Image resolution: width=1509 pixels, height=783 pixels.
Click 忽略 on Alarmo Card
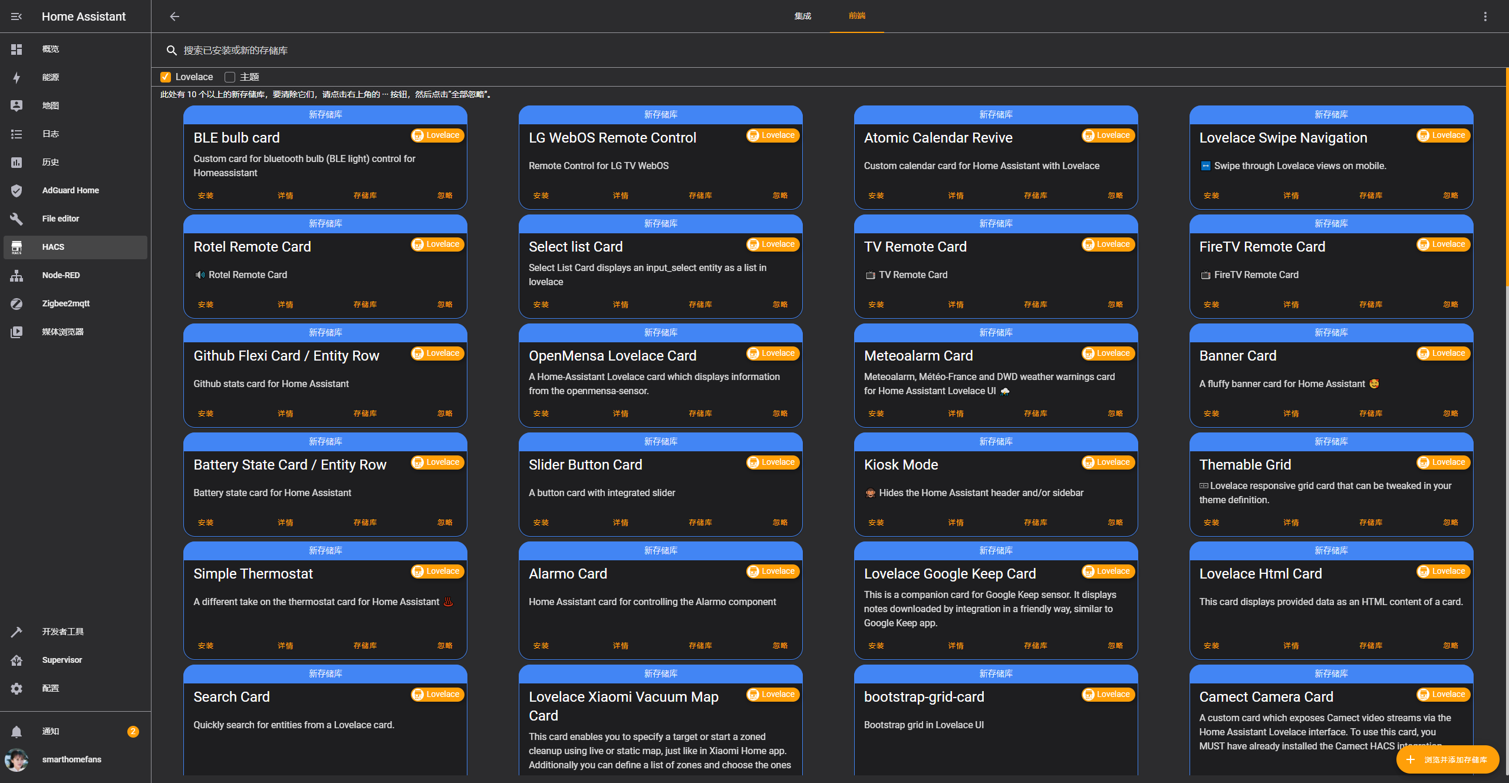coord(780,646)
